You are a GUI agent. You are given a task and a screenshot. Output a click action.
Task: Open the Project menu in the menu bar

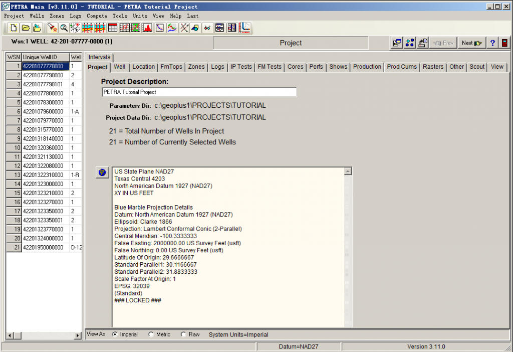[14, 16]
